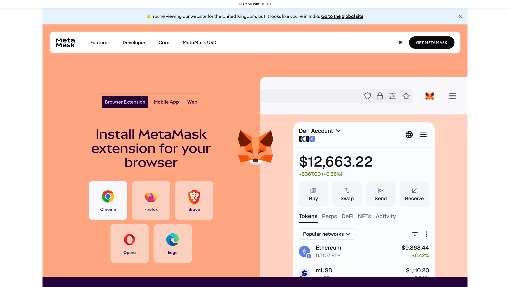
Task: Pick the Opera browser card
Action: (130, 243)
